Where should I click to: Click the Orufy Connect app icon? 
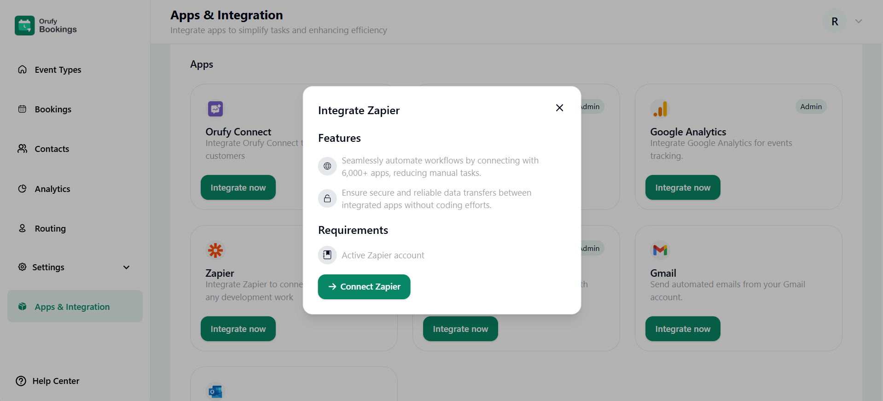click(x=215, y=109)
